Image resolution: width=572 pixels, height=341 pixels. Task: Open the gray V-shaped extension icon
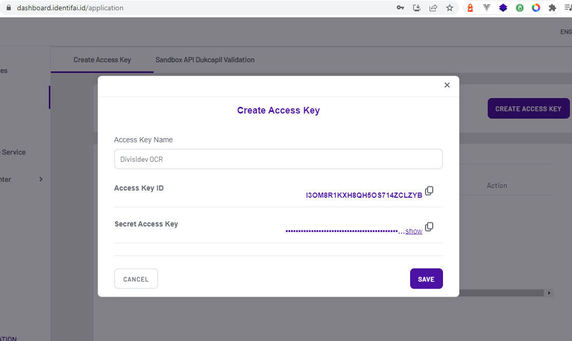point(486,8)
